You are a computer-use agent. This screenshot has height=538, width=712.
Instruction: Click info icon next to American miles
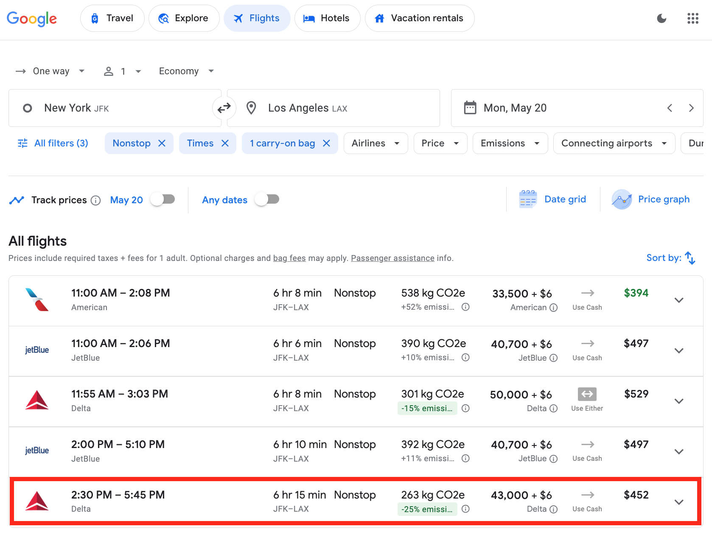[x=554, y=308]
